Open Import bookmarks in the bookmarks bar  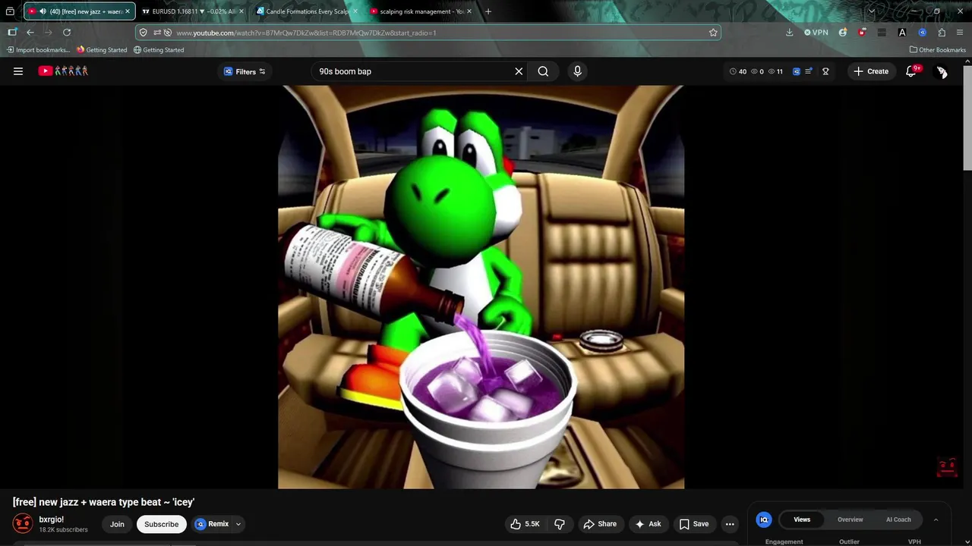pos(38,50)
